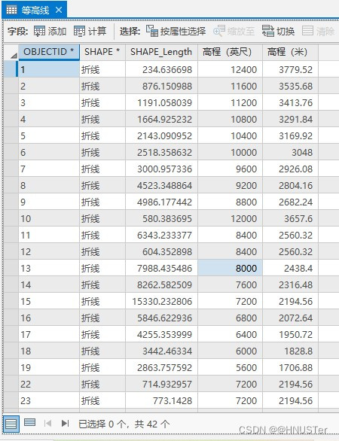Select row header for OBJECTID 23
The height and width of the screenshot is (441, 339).
point(11,400)
